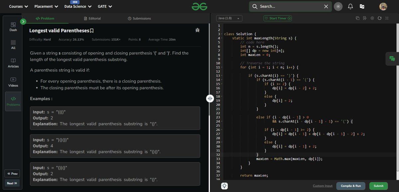Report a bug via bug icon

pos(198,30)
